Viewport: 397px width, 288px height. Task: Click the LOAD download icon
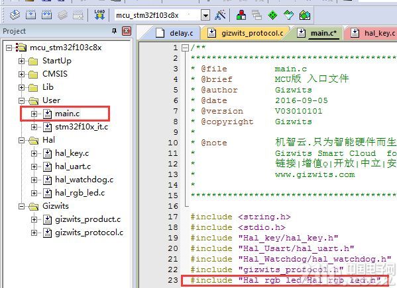[x=99, y=15]
